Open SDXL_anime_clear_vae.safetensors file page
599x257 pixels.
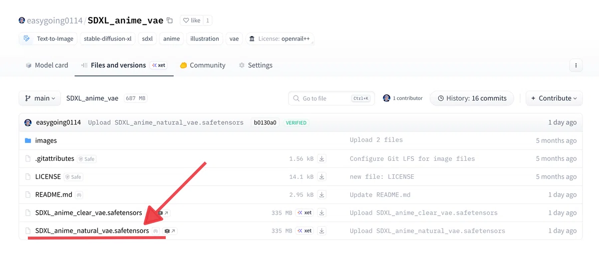tap(88, 213)
